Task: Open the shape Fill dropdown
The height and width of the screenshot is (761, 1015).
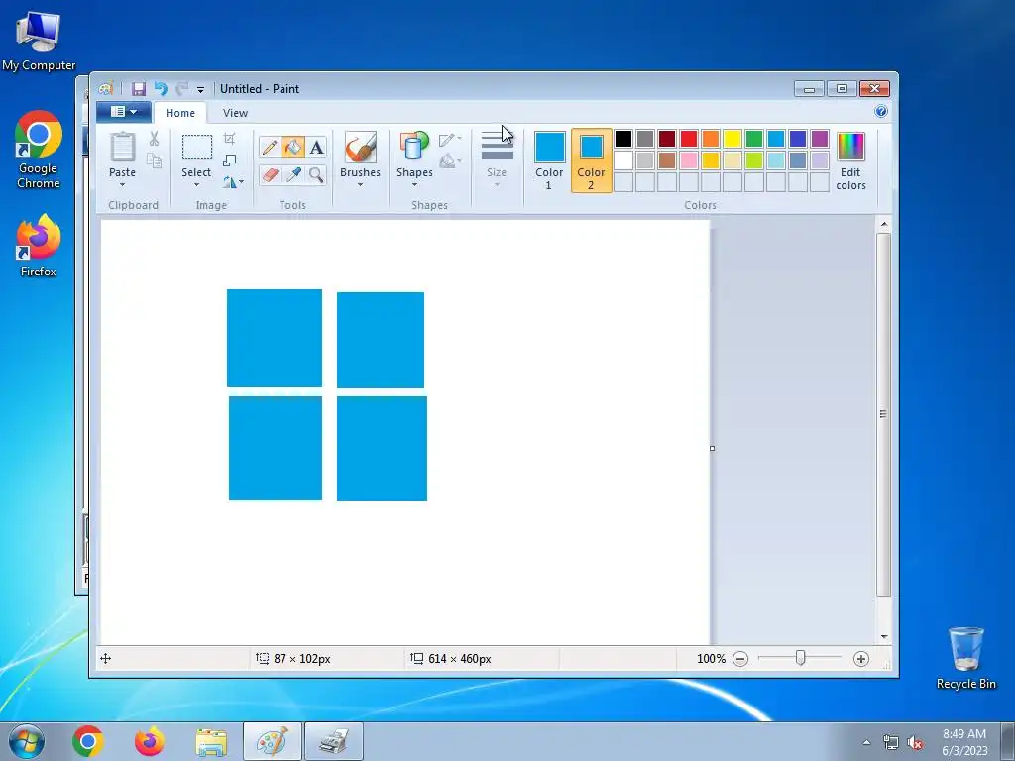Action: [450, 161]
